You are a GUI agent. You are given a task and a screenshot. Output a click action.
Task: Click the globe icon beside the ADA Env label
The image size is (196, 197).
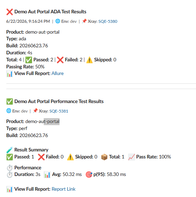click(x=58, y=21)
